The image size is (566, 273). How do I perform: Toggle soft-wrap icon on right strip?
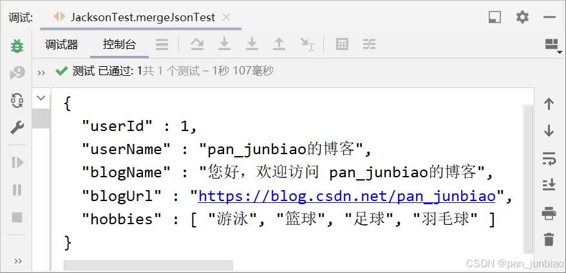tap(549, 158)
